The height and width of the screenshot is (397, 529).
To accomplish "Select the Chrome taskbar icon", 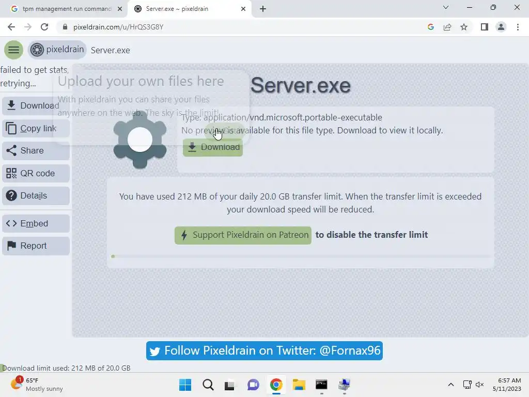I will (x=276, y=385).
